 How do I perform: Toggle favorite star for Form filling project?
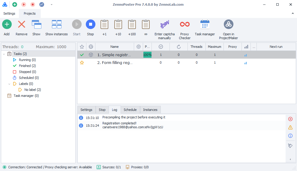click(x=82, y=63)
